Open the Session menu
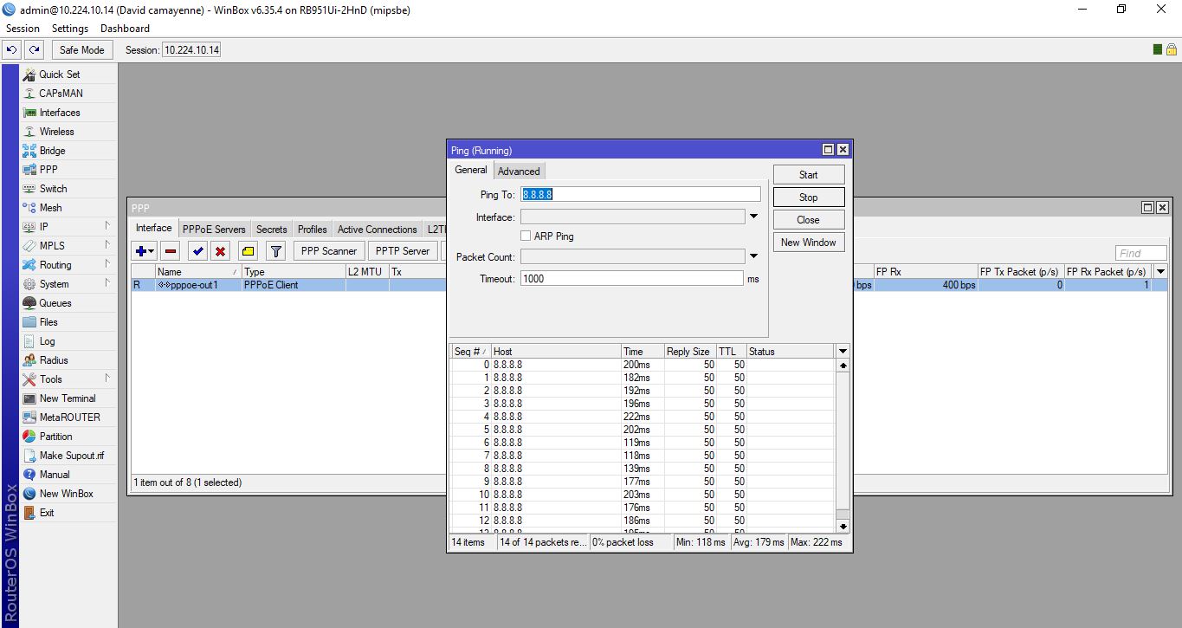Viewport: 1182px width, 628px height. click(23, 29)
